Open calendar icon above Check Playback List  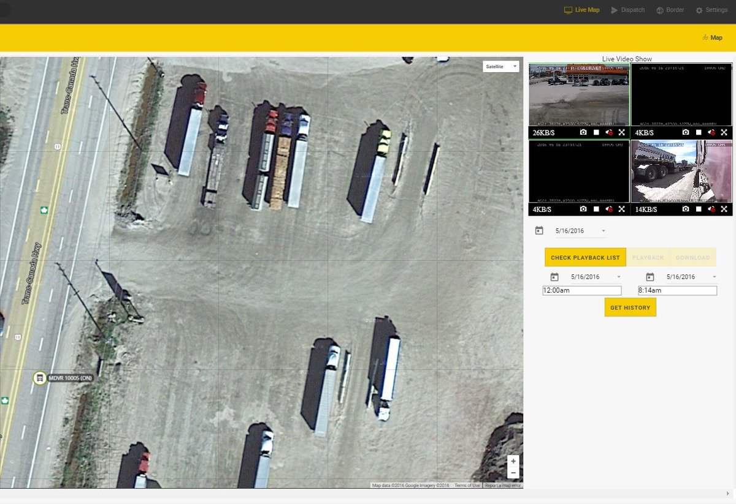tap(539, 231)
